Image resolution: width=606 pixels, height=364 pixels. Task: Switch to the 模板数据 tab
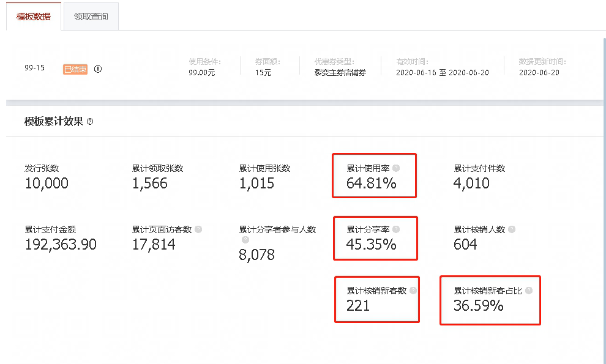coord(34,17)
